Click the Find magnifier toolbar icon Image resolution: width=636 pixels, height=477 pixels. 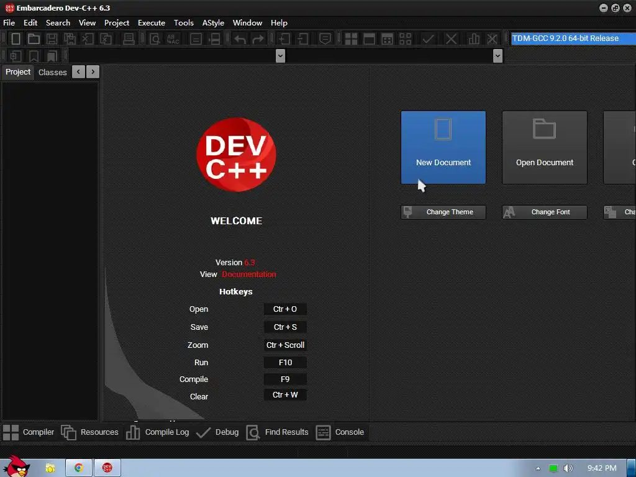click(155, 39)
